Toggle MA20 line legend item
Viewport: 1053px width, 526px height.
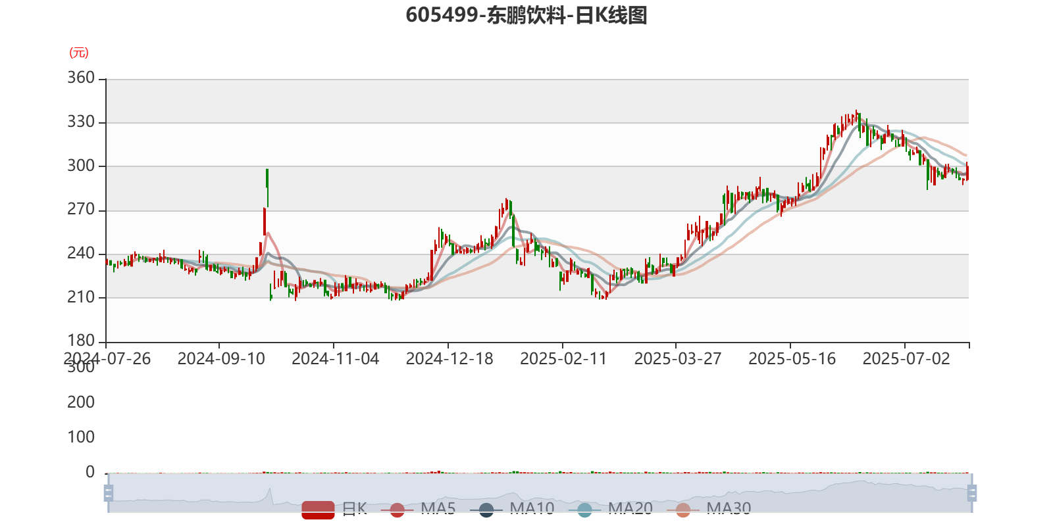tap(611, 510)
